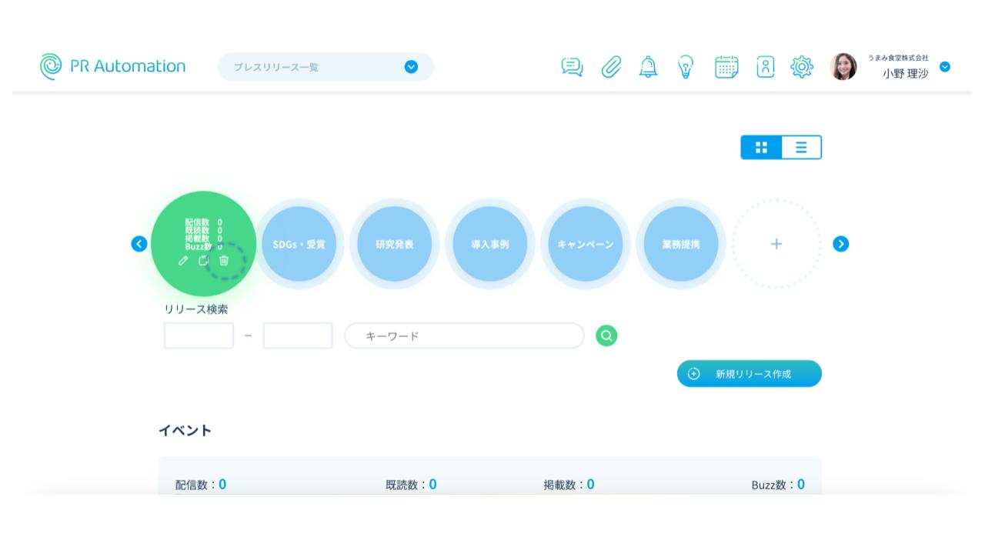Open the notifications bell
Viewport: 985px width, 554px height.
[x=649, y=67]
